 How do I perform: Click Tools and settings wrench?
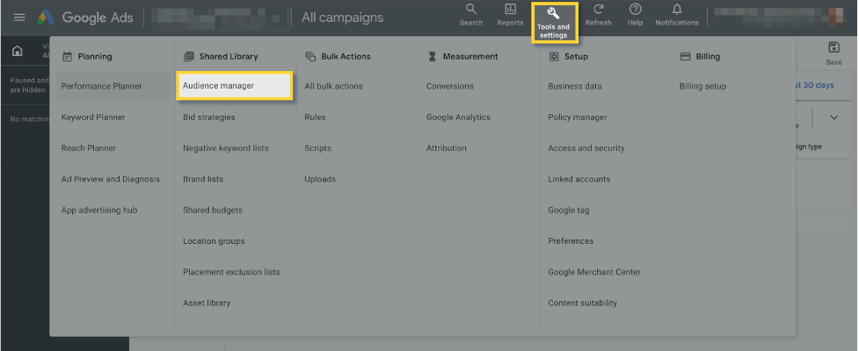[x=553, y=23]
